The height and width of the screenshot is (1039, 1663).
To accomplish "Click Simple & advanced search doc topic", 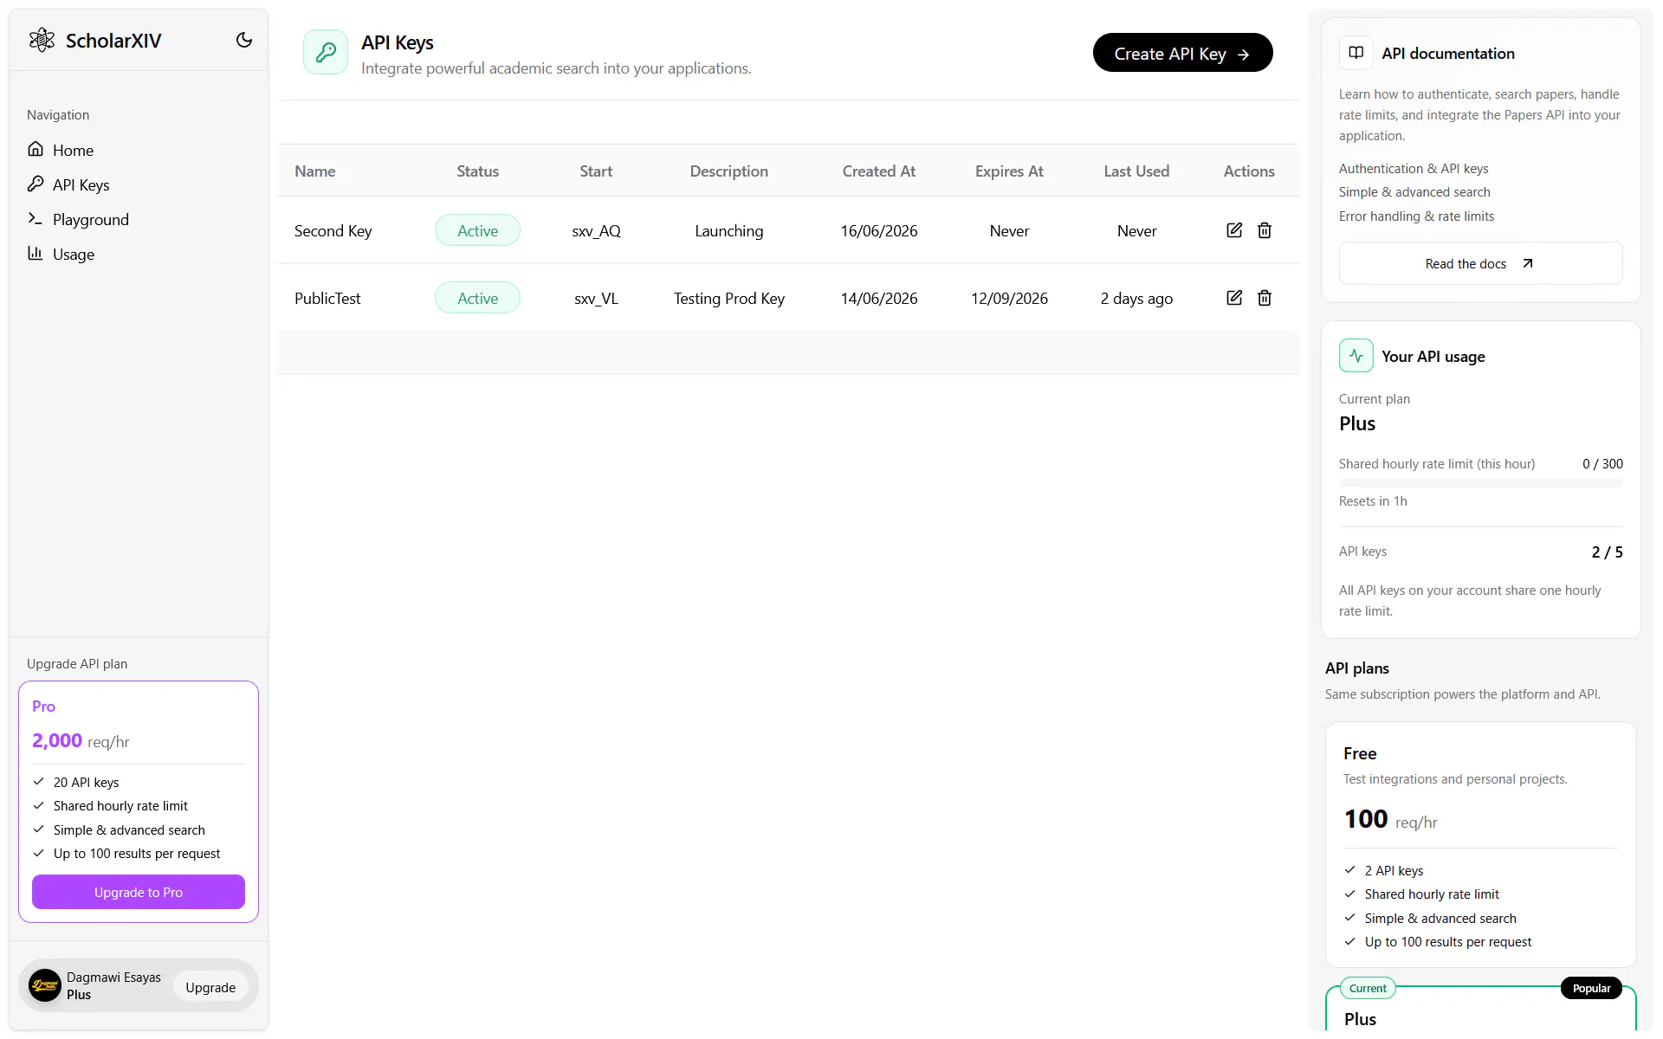I will [x=1414, y=191].
